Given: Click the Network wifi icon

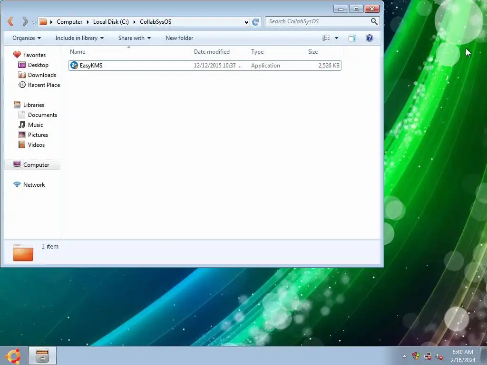Looking at the screenshot, I should point(17,184).
